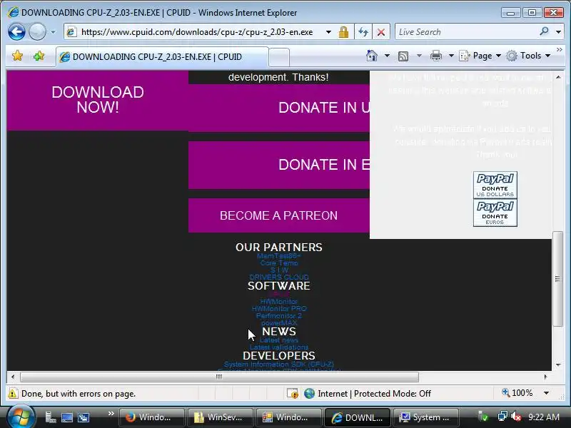Click the DONATE IN E... purple banner
Viewport: 571px width, 428px height.
click(x=279, y=165)
